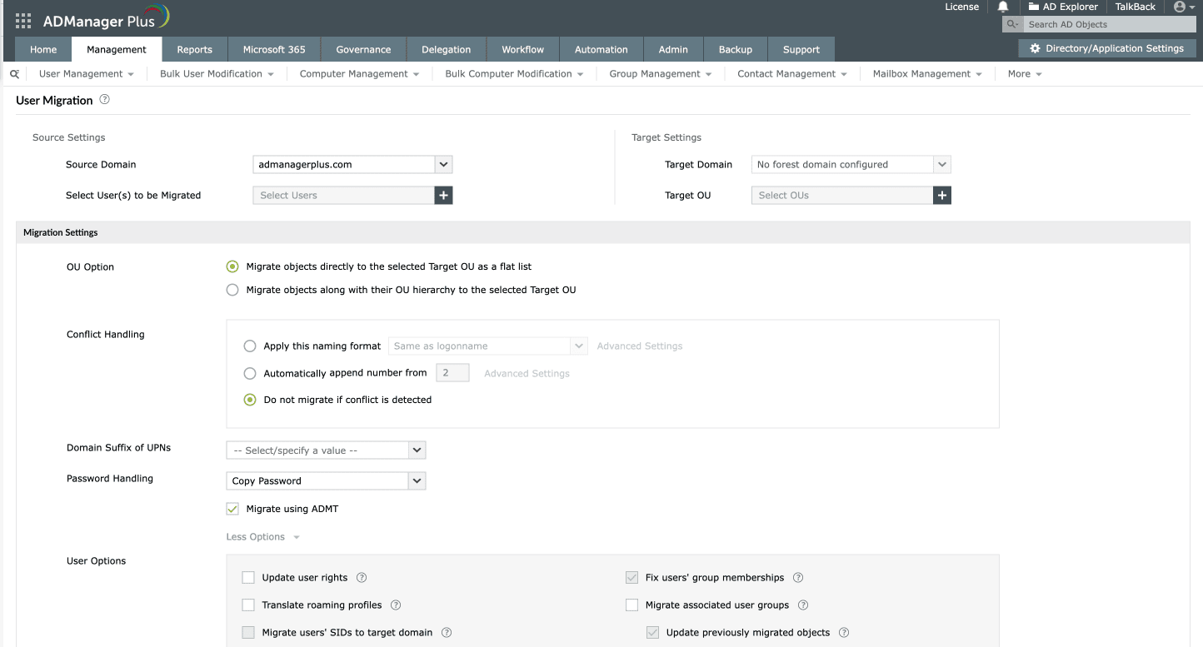Image resolution: width=1203 pixels, height=647 pixels.
Task: Select Do not migrate if conflict radio
Action: click(x=250, y=400)
